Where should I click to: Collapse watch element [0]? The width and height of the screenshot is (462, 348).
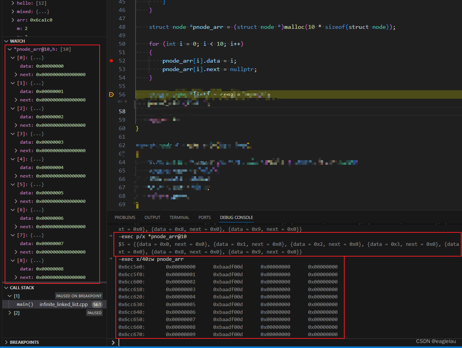(12, 57)
